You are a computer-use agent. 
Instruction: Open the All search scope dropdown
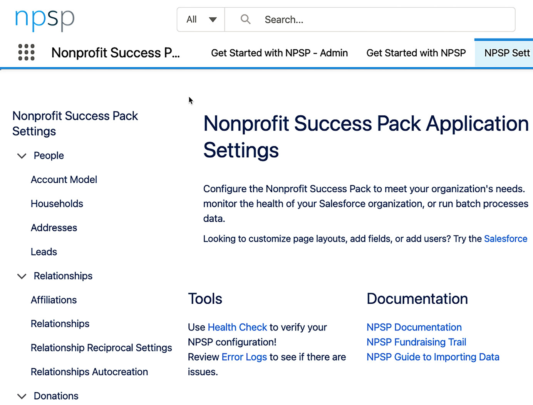click(201, 19)
